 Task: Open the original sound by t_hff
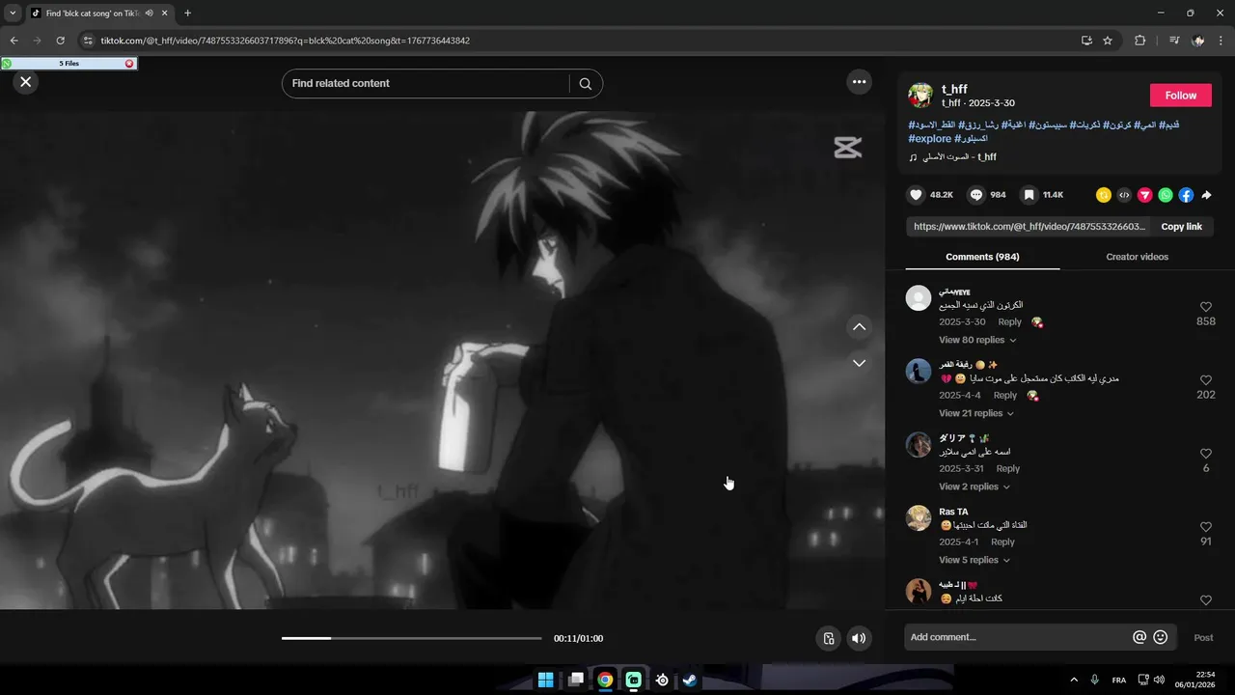(x=952, y=157)
